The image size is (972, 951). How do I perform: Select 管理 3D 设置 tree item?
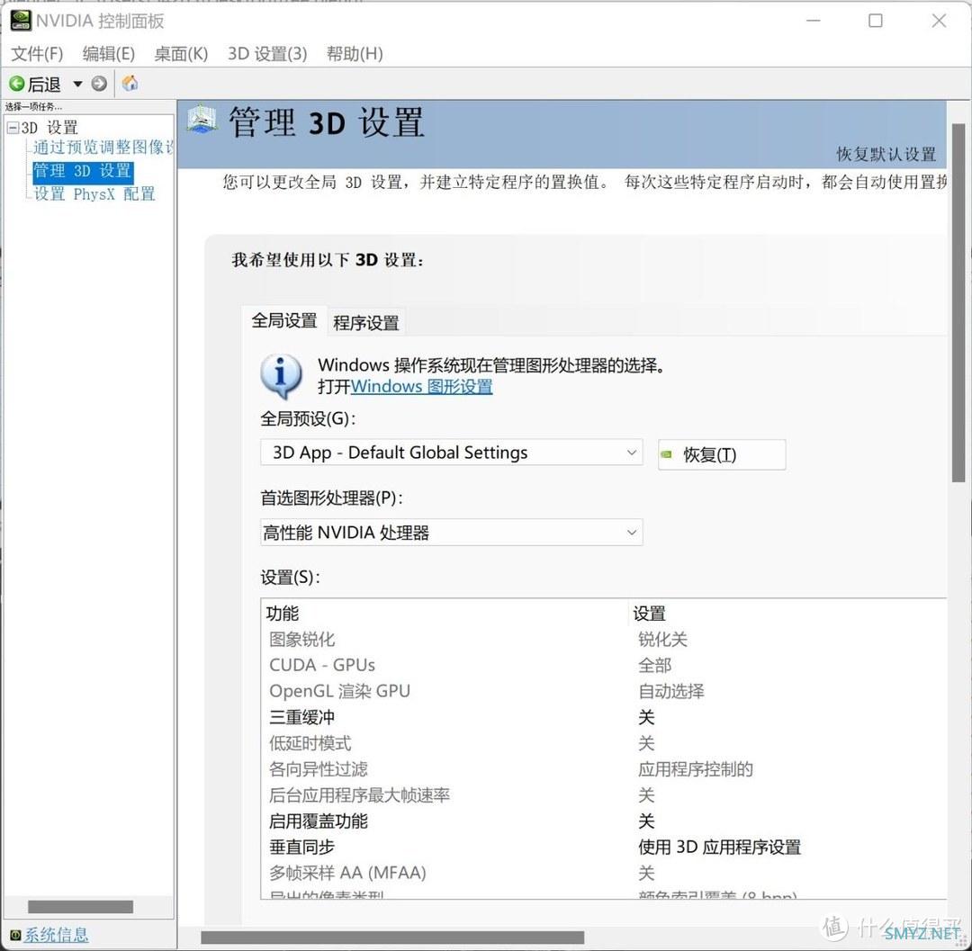[x=83, y=171]
